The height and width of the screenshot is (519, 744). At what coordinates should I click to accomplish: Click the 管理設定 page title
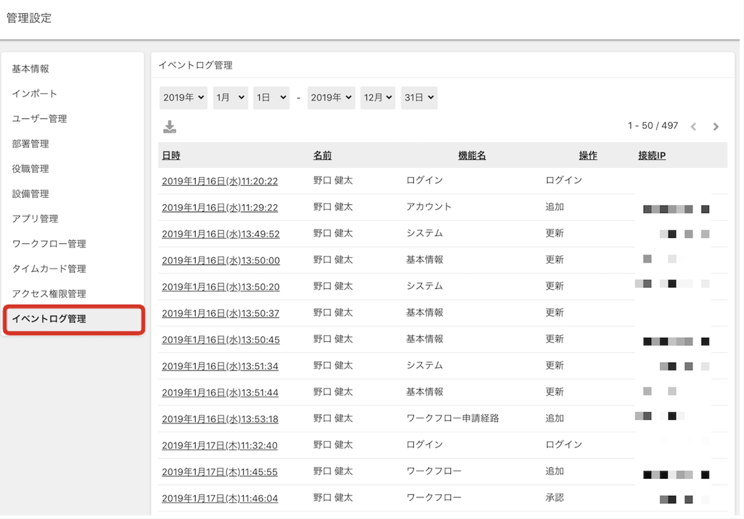29,18
